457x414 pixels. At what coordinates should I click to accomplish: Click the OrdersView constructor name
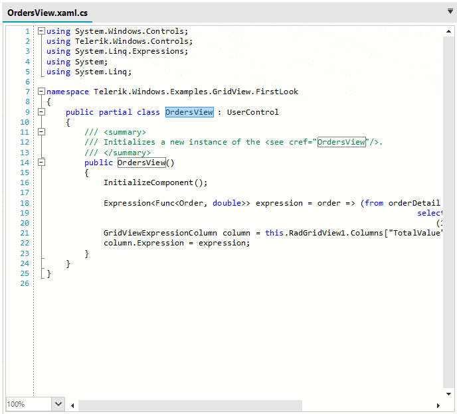click(x=141, y=163)
